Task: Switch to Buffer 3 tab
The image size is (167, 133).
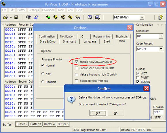Action: [x=36, y=124]
